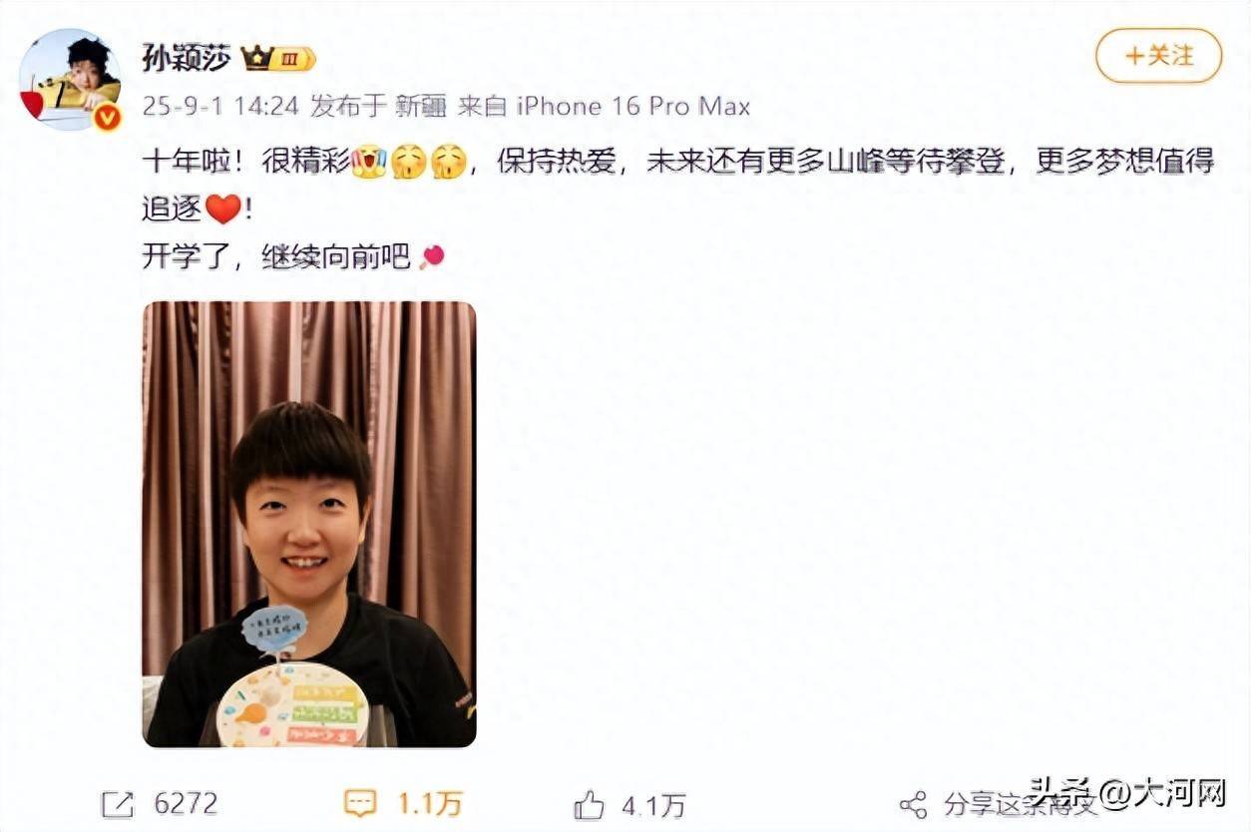Image resolution: width=1251 pixels, height=832 pixels.
Task: Open the 孙颖莎 username link
Action: (x=188, y=58)
